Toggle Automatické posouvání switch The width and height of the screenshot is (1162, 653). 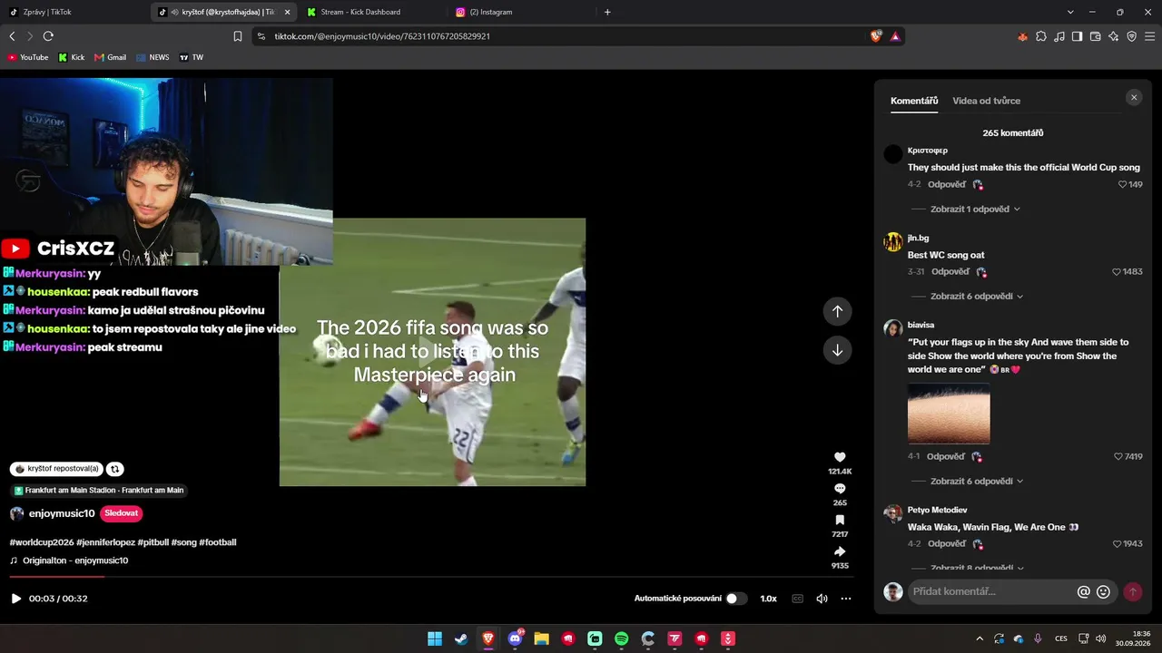tap(736, 599)
